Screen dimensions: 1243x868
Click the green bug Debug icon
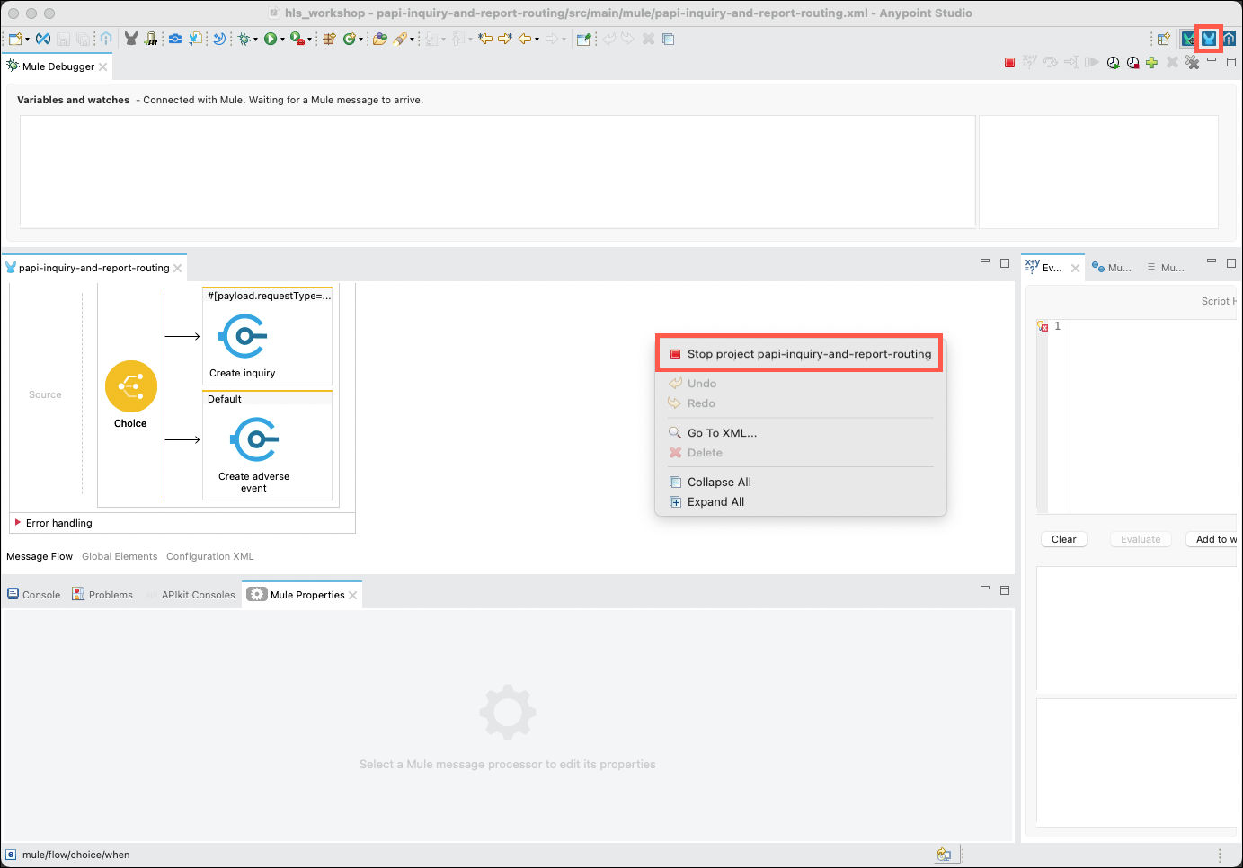click(244, 39)
